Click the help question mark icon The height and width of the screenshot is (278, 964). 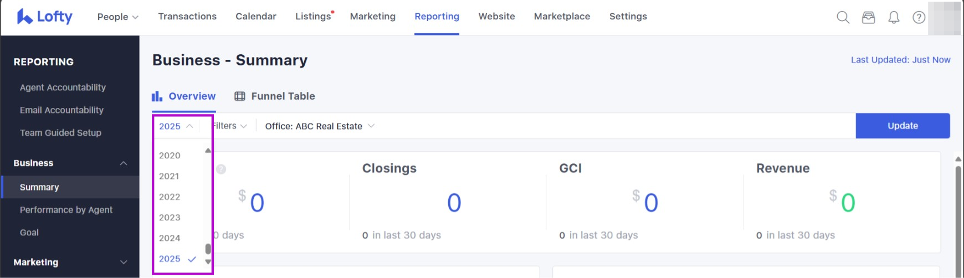(x=919, y=18)
